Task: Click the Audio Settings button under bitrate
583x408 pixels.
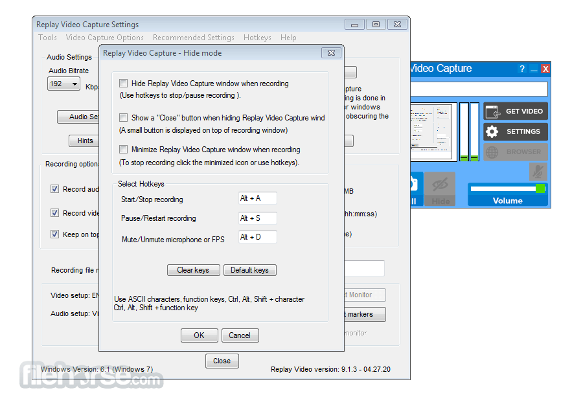Action: pos(78,117)
